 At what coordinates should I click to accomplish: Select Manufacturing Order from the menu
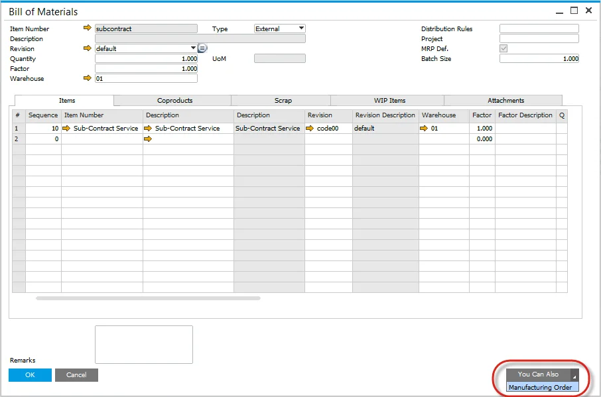540,388
